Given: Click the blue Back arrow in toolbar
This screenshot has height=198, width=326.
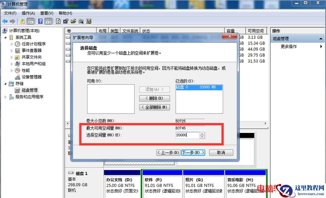Looking at the screenshot, I should pyautogui.click(x=5, y=21).
